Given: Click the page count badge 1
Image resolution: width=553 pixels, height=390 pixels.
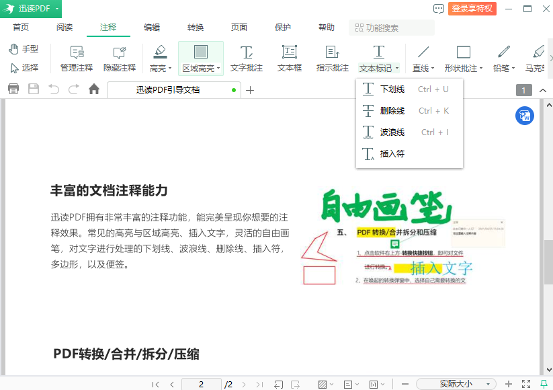Looking at the screenshot, I should pyautogui.click(x=523, y=90).
